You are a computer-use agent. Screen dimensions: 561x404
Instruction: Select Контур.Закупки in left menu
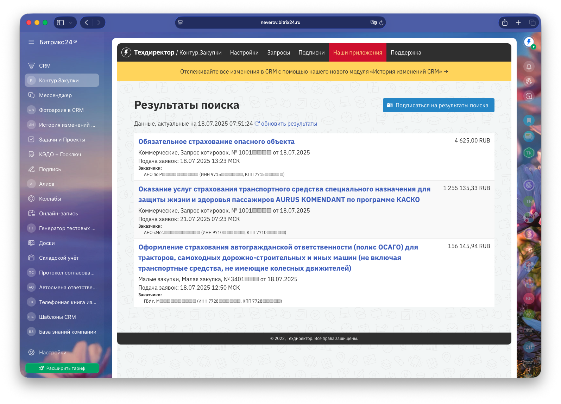(62, 80)
